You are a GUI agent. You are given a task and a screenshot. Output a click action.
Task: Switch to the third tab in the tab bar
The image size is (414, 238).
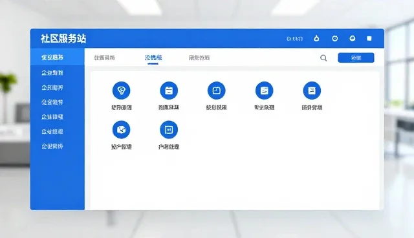tap(199, 58)
